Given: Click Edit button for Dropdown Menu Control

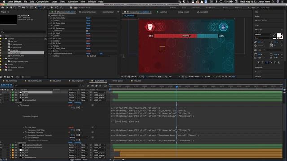Looking at the screenshot, I should click(x=101, y=54).
